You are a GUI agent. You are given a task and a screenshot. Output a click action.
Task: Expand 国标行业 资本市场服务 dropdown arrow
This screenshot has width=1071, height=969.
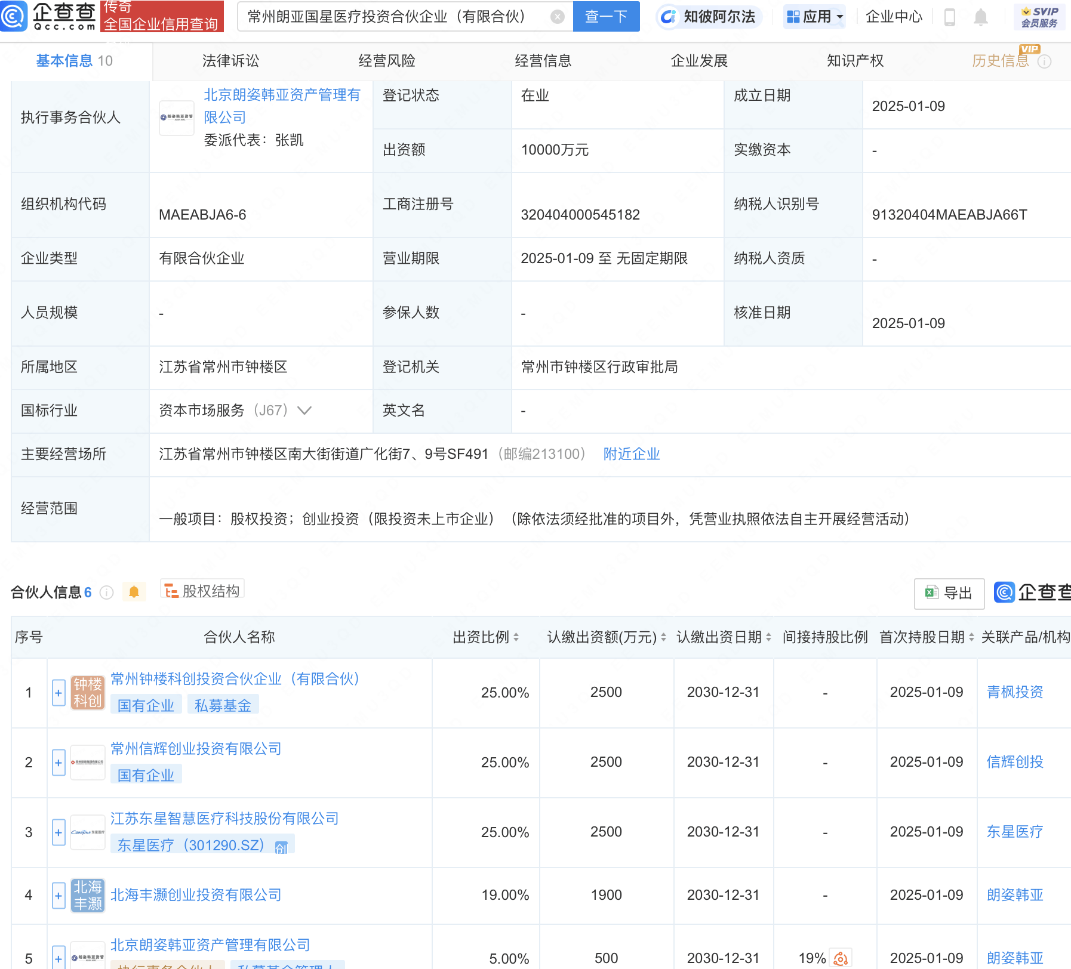pyautogui.click(x=304, y=411)
